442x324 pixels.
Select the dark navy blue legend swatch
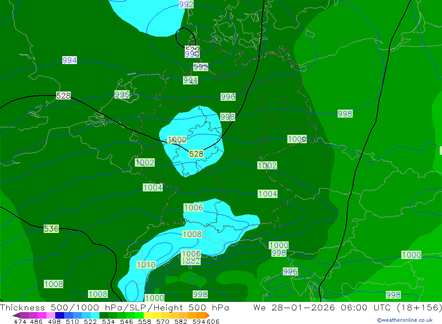[60, 315]
